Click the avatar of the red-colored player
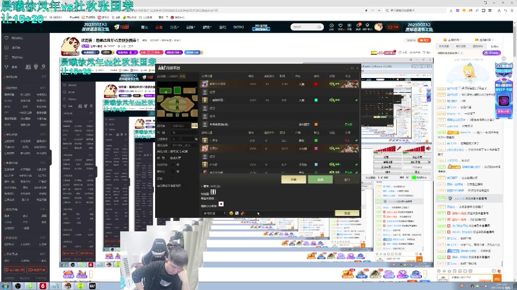 (x=205, y=84)
